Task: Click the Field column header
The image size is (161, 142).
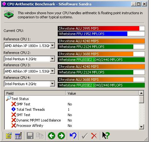Action: click(x=35, y=93)
